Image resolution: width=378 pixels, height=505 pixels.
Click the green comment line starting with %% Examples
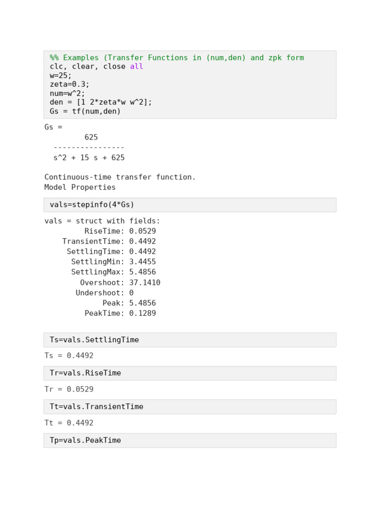click(177, 58)
